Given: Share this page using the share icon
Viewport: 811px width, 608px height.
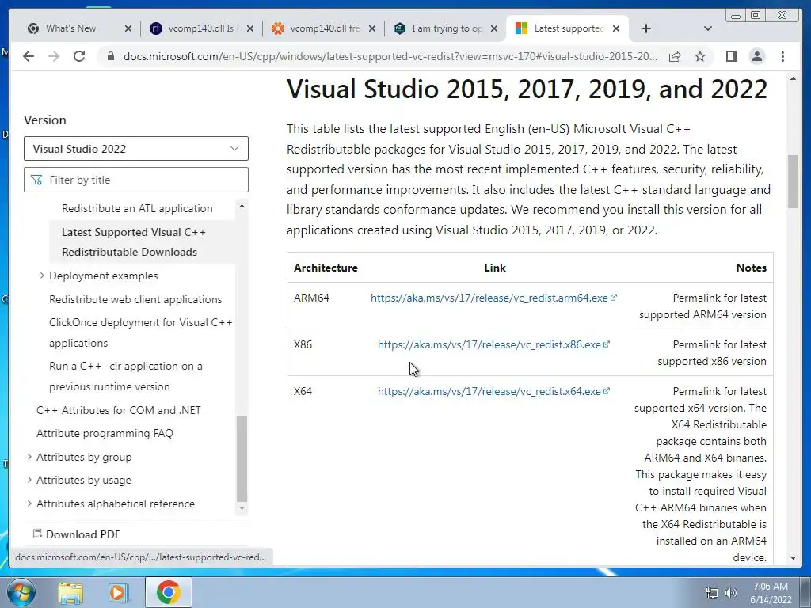Looking at the screenshot, I should click(675, 56).
